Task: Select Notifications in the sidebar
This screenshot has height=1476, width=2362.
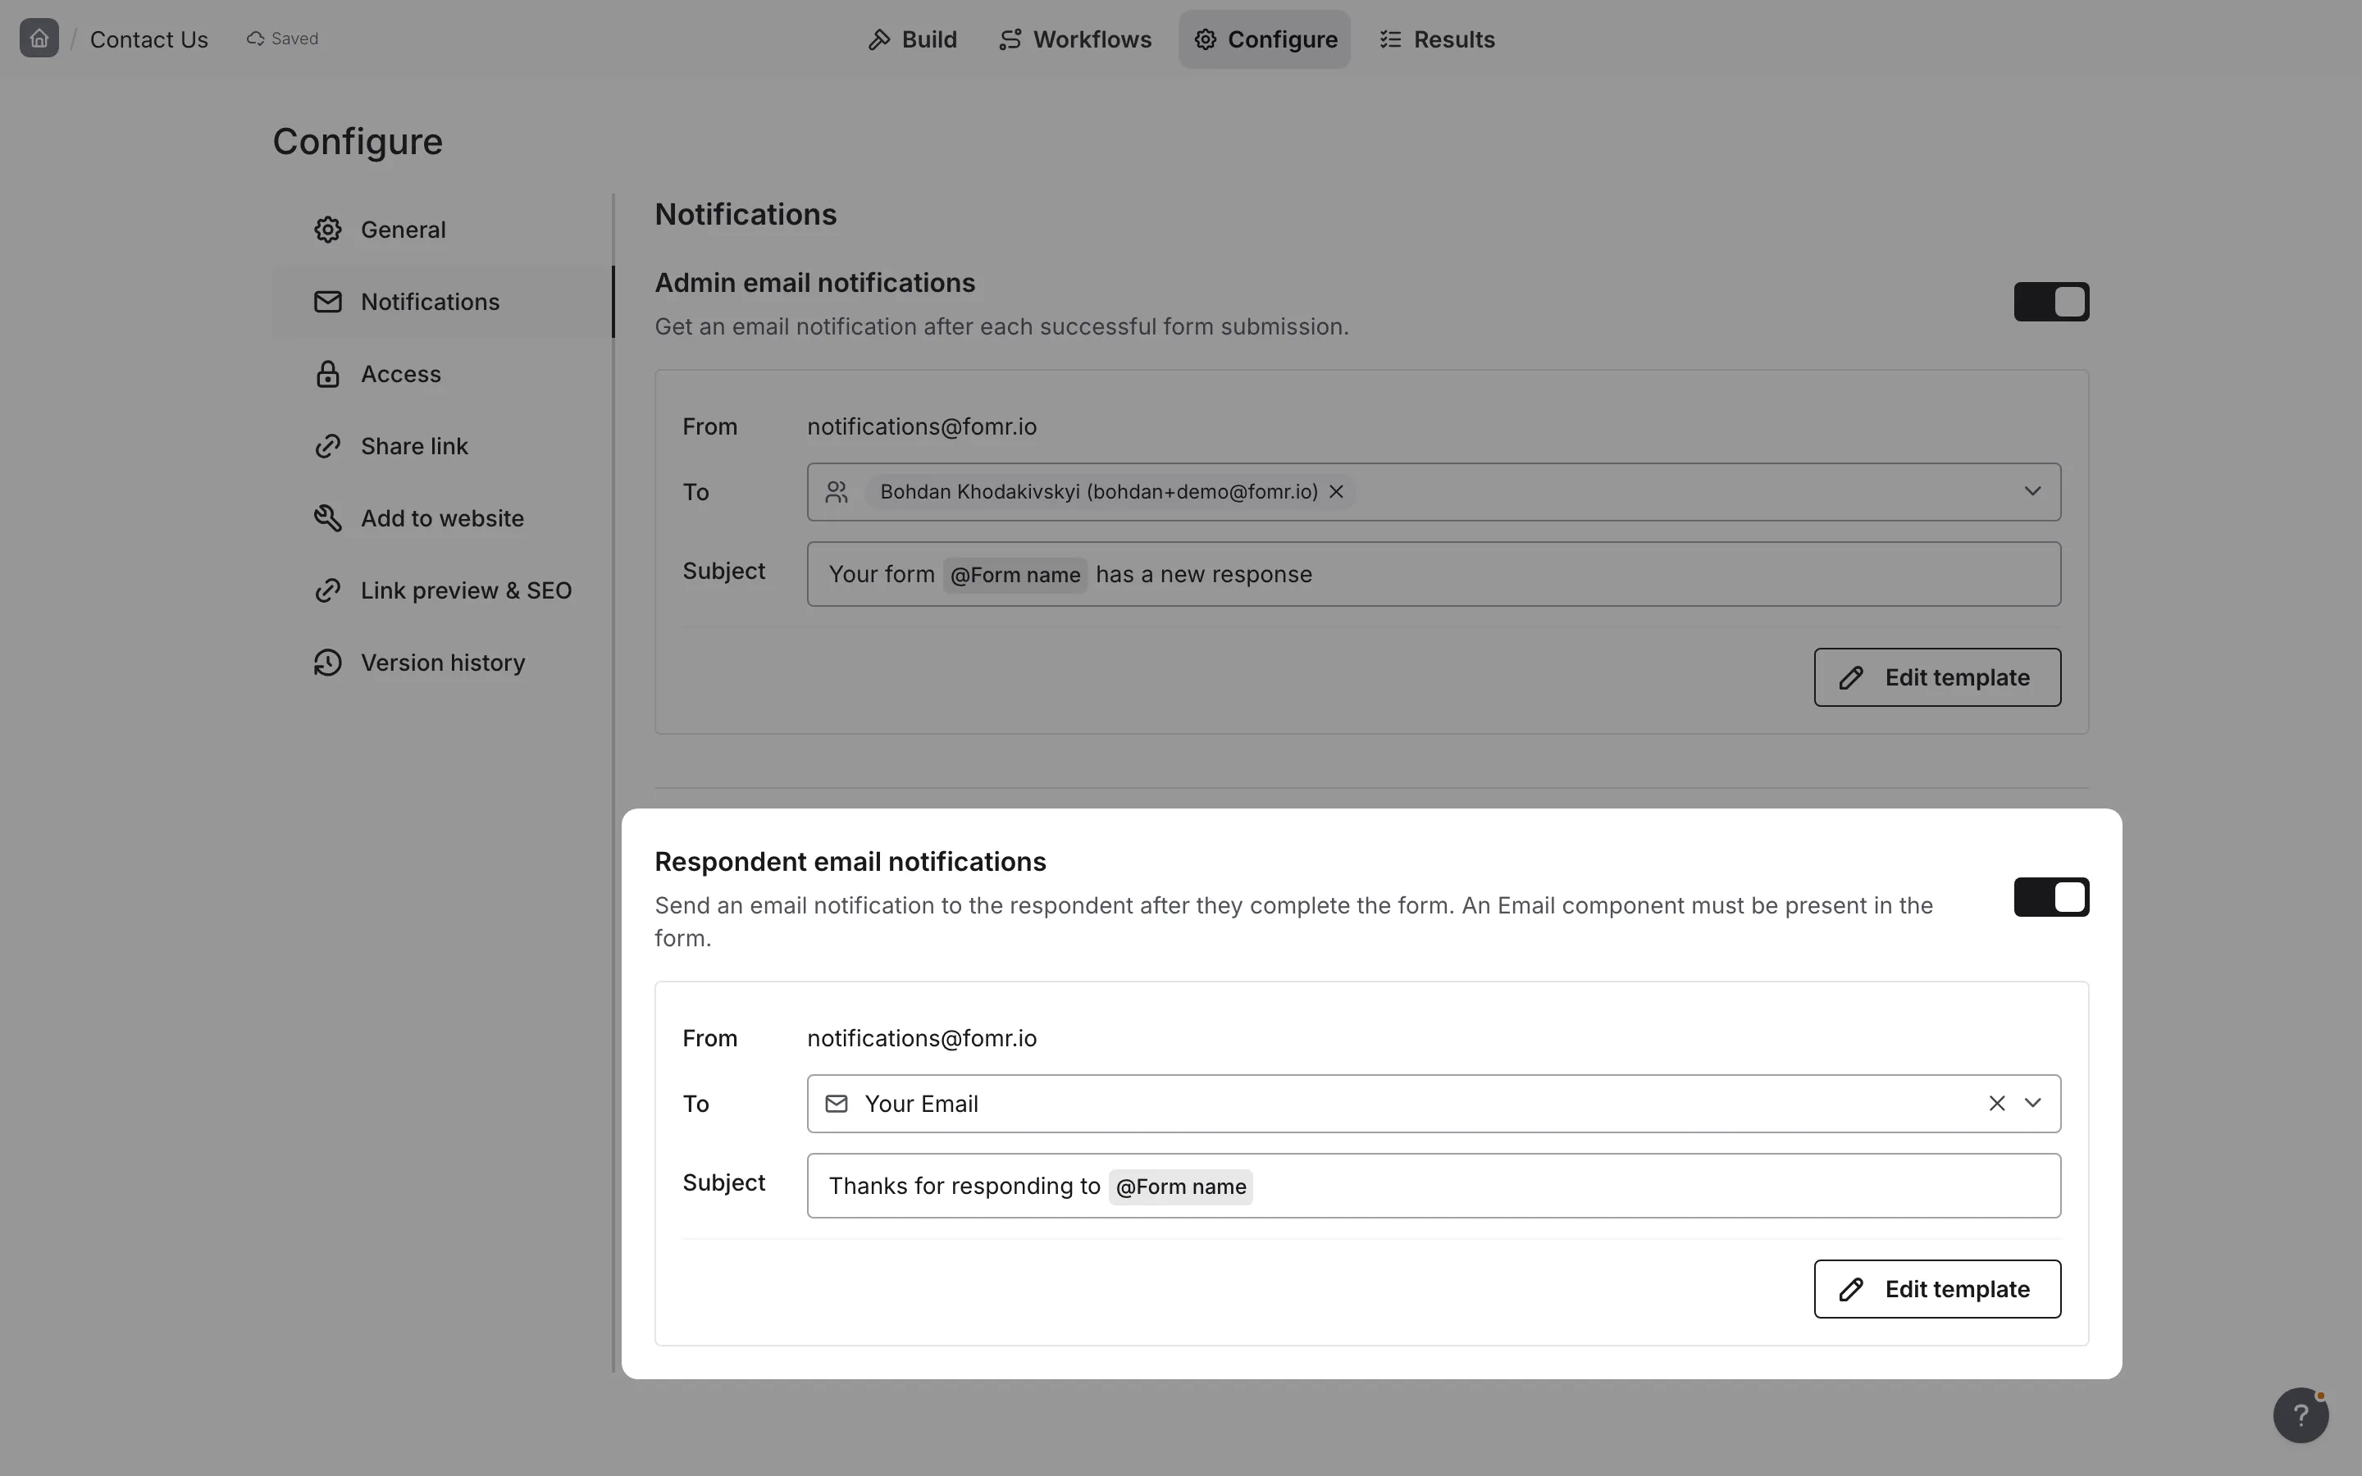Action: coord(443,302)
